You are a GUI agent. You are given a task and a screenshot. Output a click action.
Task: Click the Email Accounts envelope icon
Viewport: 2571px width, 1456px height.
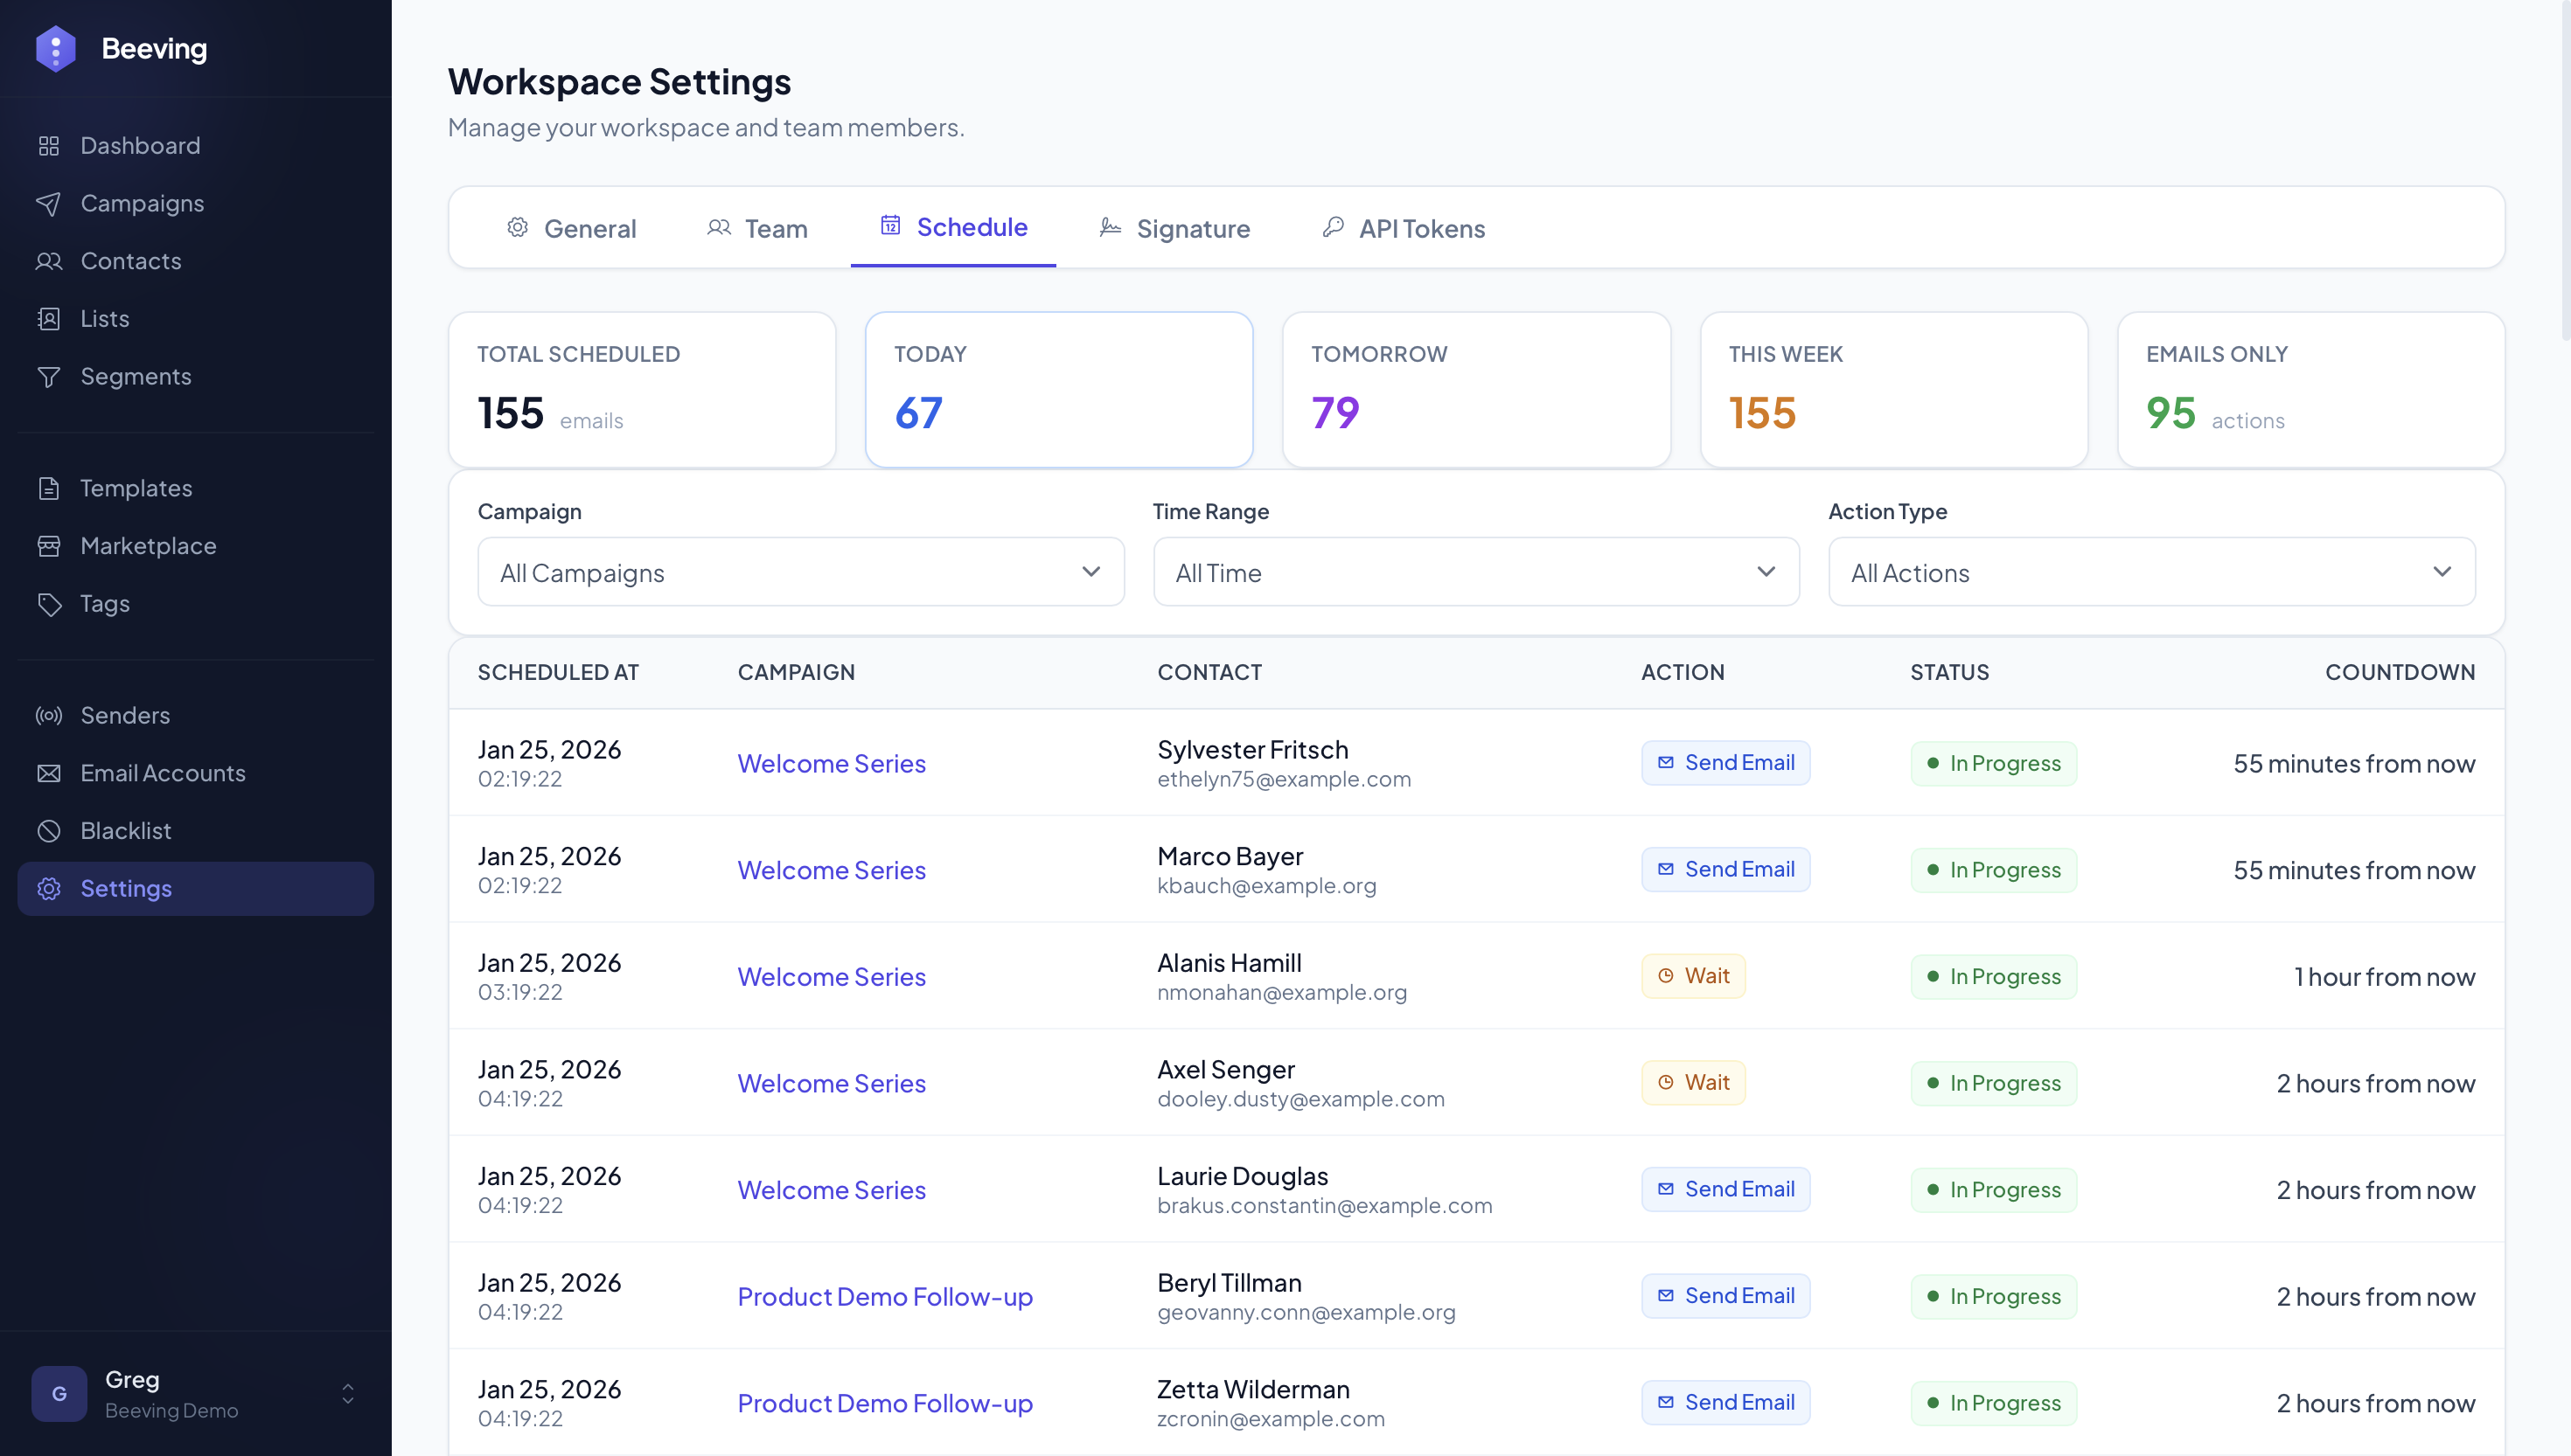click(48, 773)
